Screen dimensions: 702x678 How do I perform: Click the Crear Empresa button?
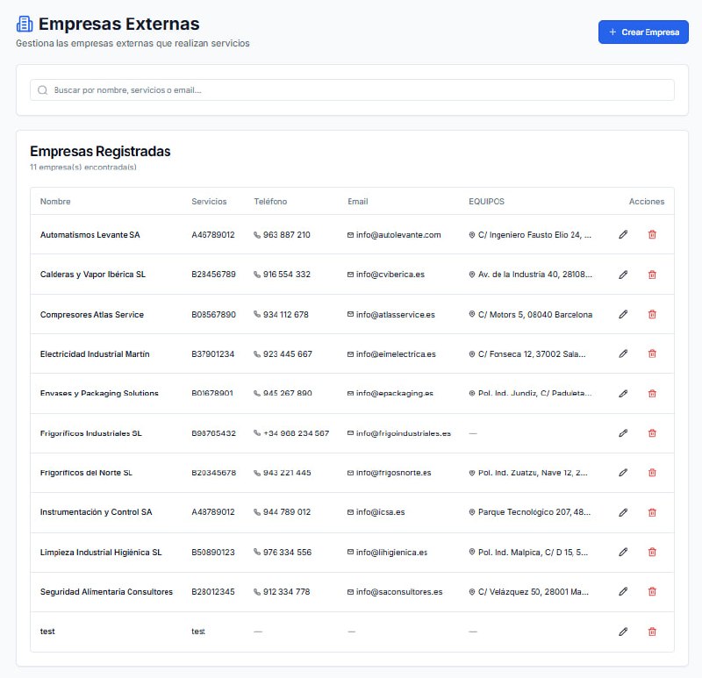[x=643, y=32]
